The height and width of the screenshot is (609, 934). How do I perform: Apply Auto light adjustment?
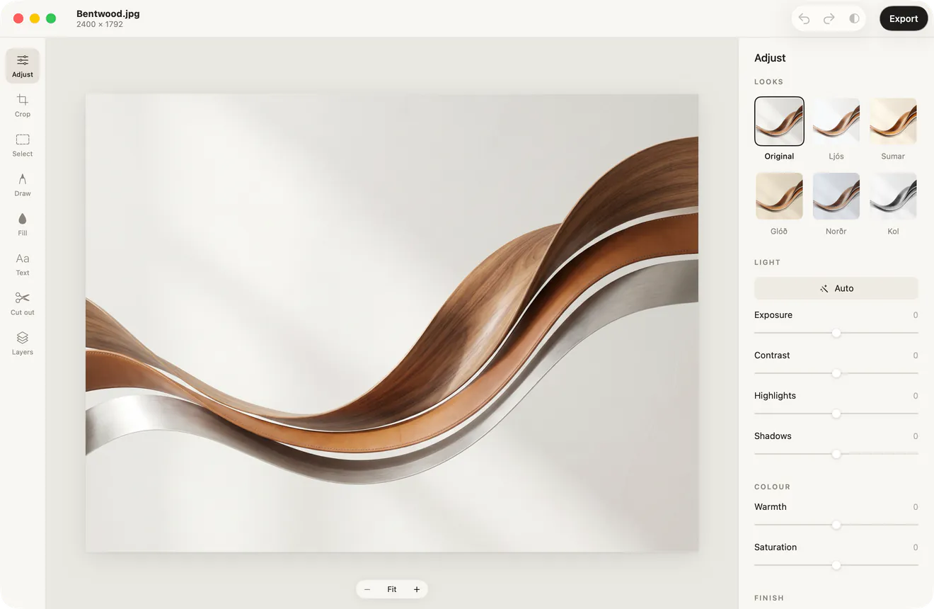point(836,288)
